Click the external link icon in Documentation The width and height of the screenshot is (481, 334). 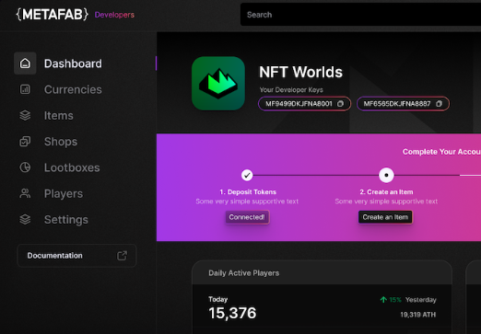click(x=122, y=256)
